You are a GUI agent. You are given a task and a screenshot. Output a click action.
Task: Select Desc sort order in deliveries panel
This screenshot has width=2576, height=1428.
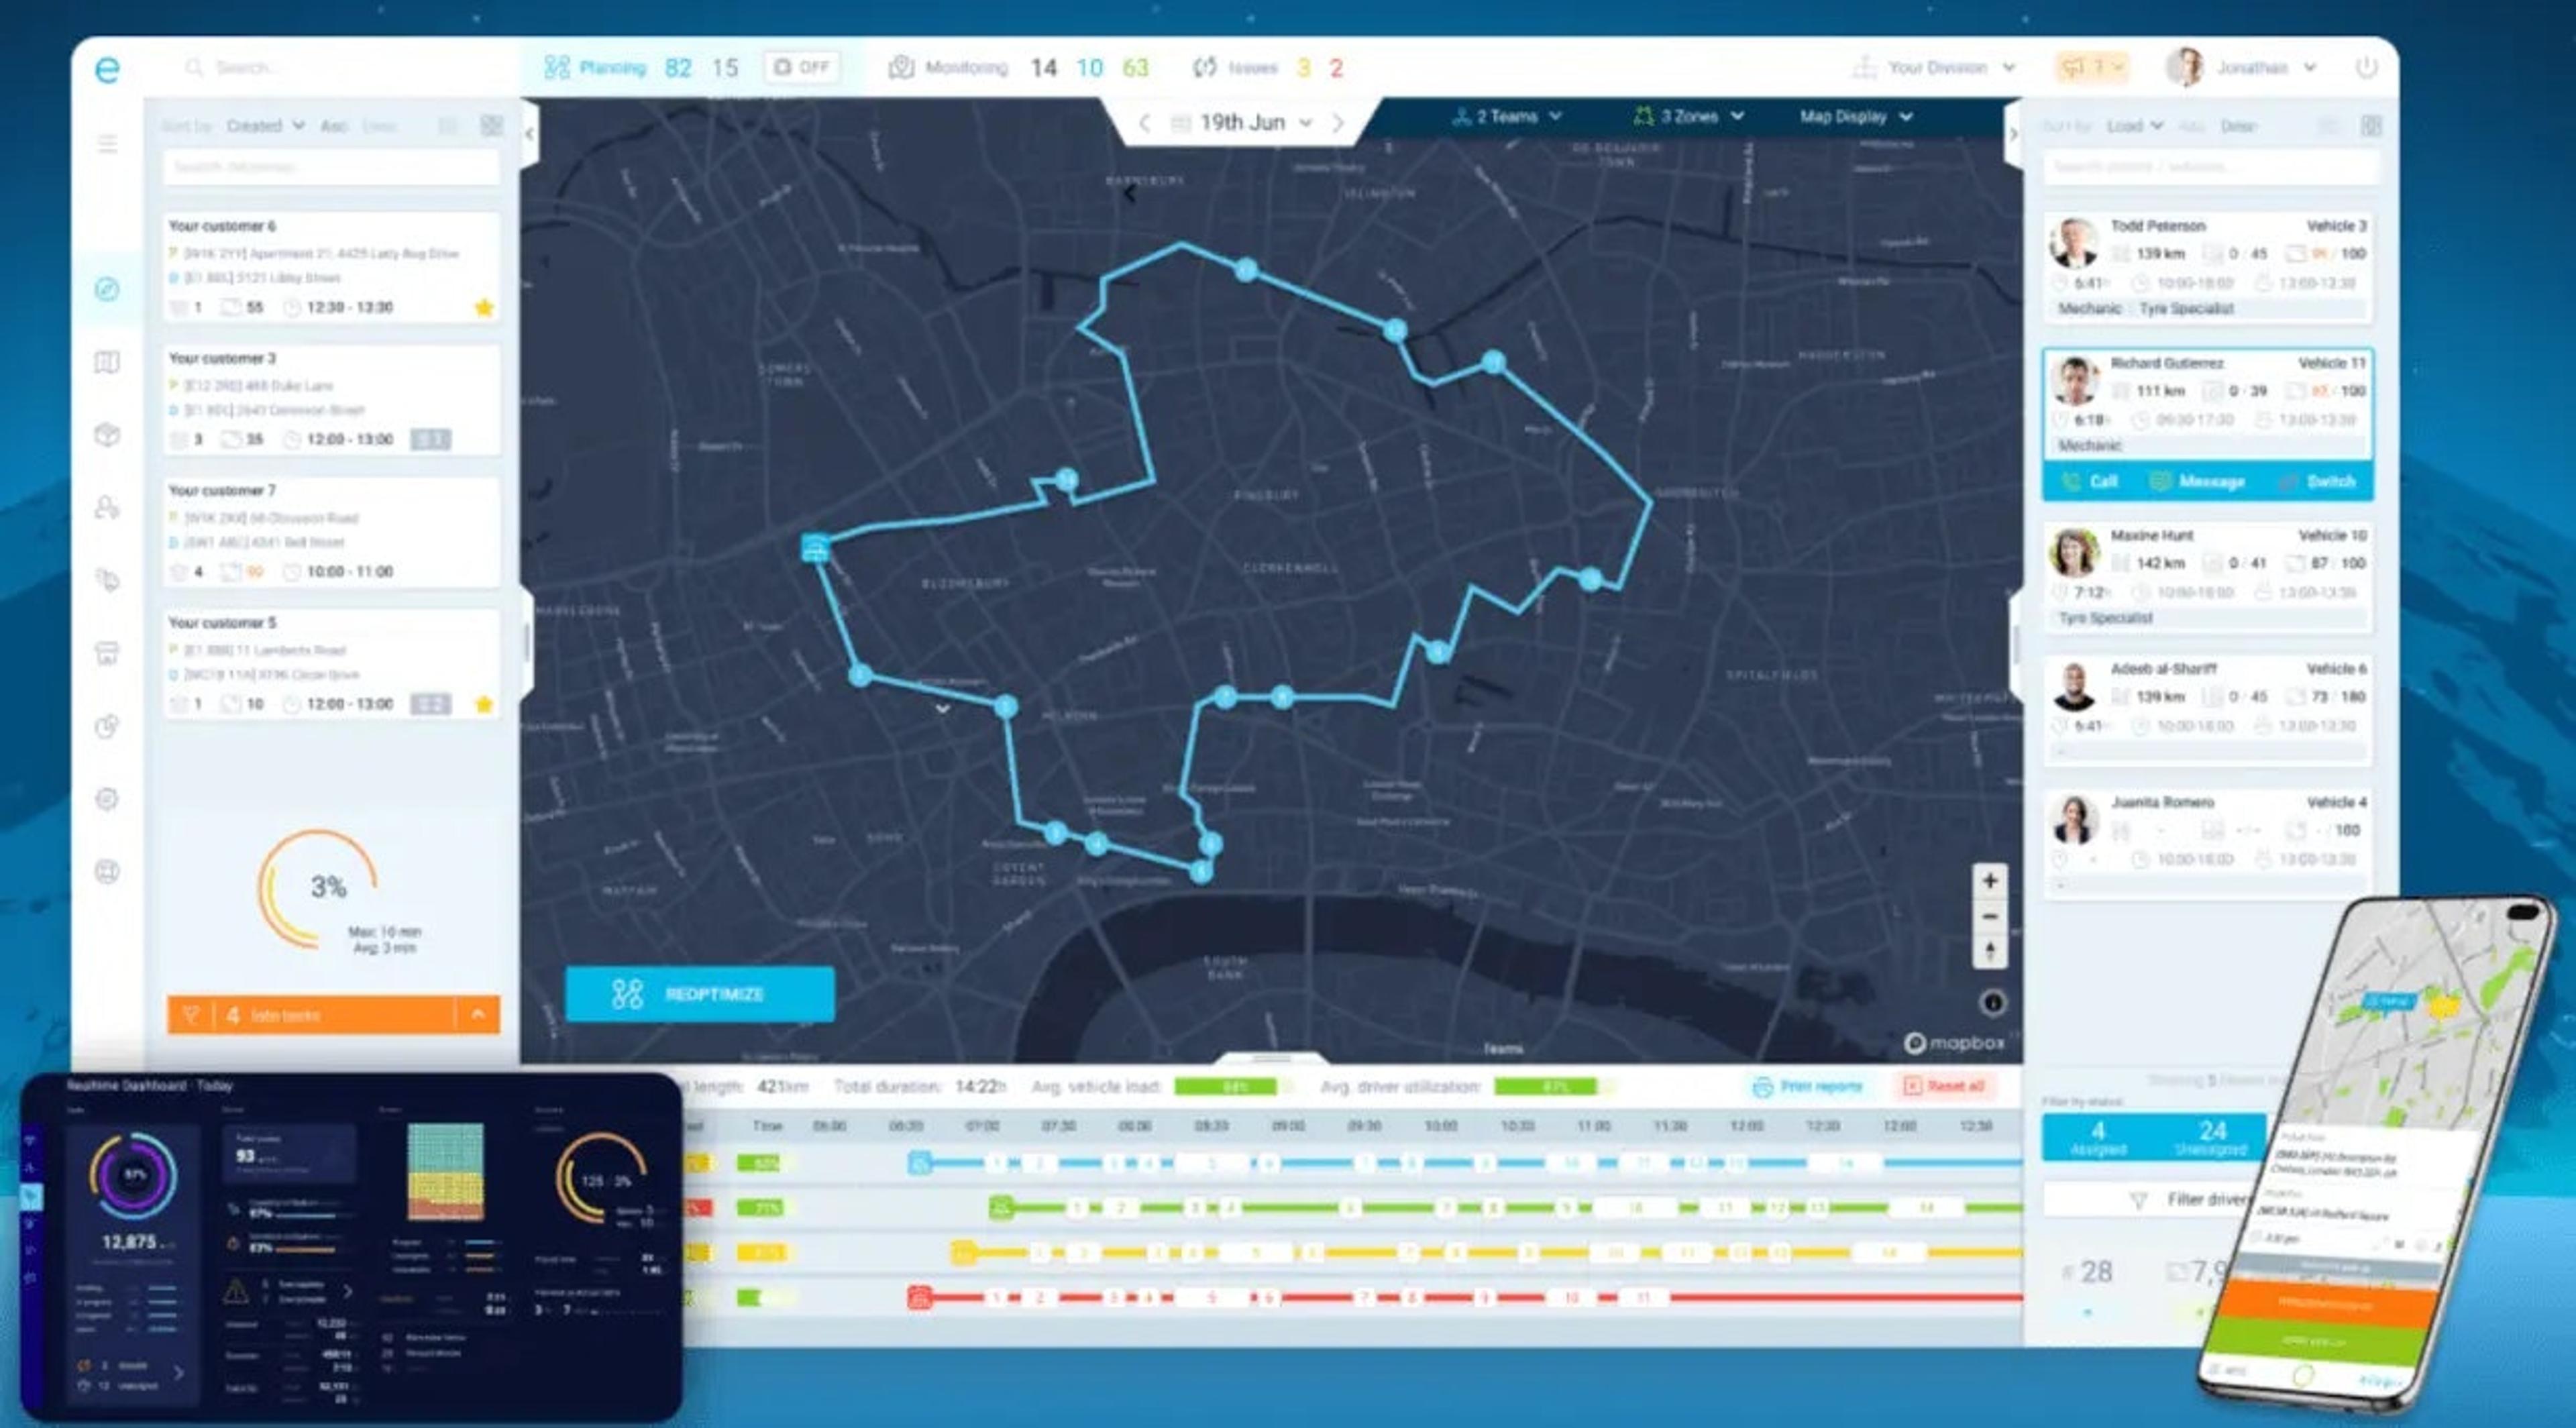[x=379, y=126]
